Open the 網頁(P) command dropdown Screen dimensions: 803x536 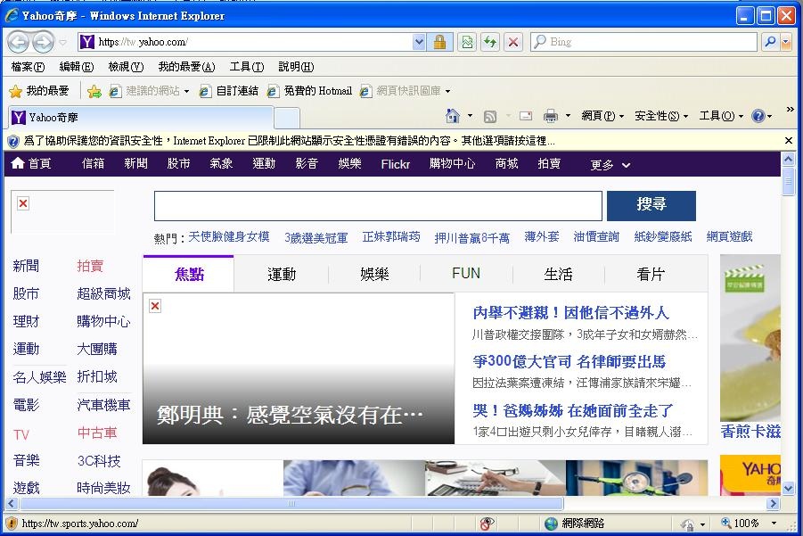point(602,116)
